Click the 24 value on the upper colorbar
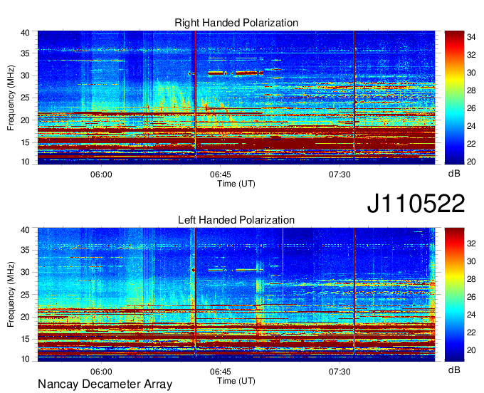The image size is (484, 393). 471,126
